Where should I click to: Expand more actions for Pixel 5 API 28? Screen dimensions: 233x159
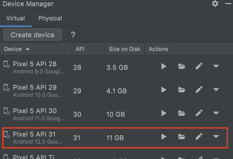click(x=216, y=67)
